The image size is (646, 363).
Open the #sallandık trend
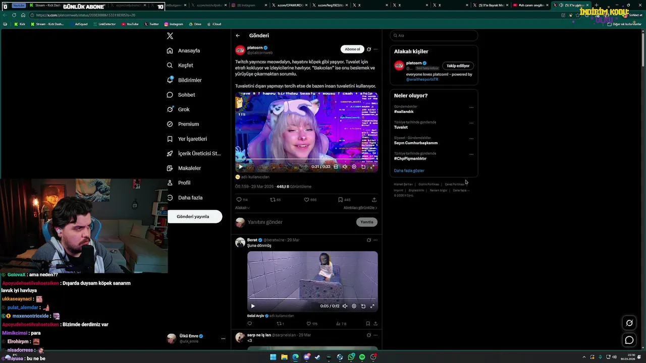[x=404, y=111]
